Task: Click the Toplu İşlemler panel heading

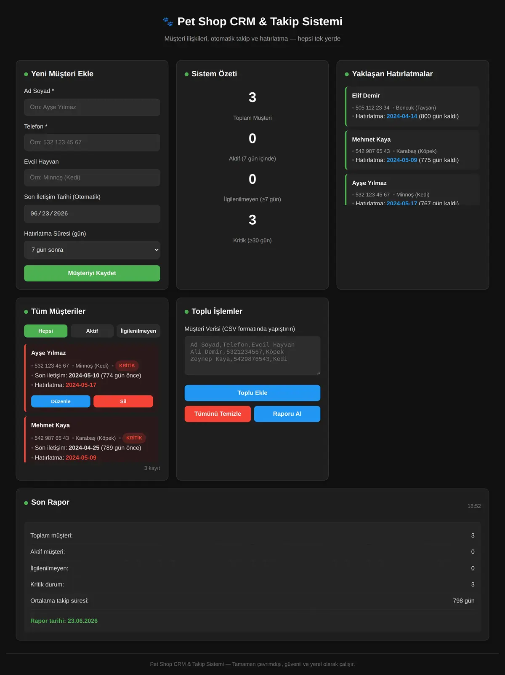Action: pos(217,312)
